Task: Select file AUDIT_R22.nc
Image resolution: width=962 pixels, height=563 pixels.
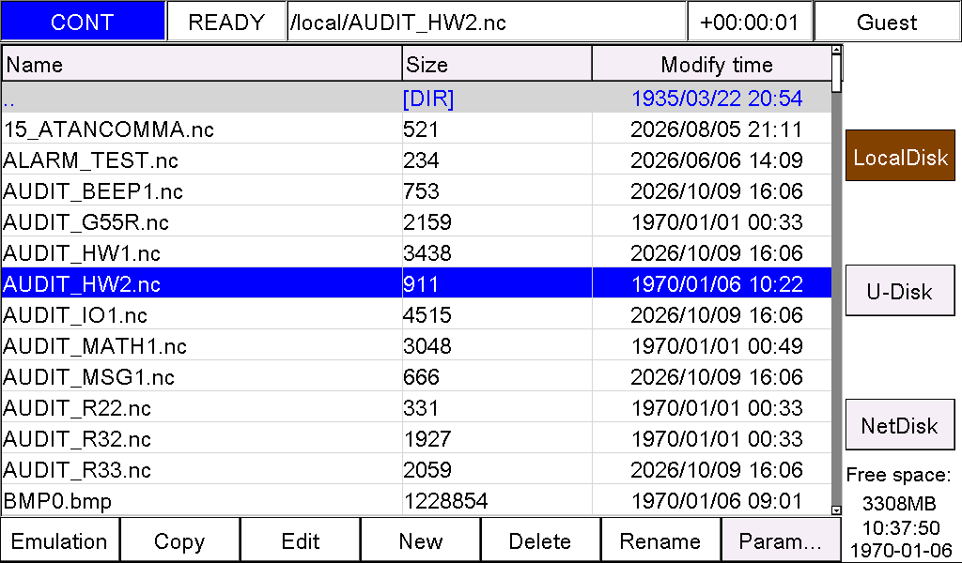Action: click(416, 407)
